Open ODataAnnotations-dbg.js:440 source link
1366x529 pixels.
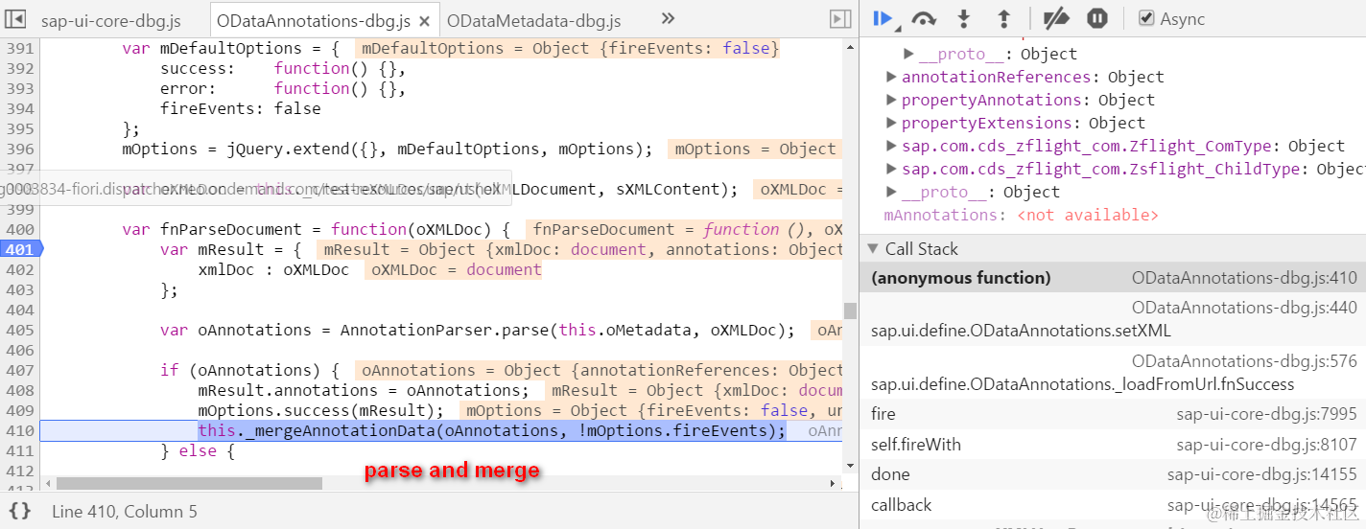(1244, 308)
